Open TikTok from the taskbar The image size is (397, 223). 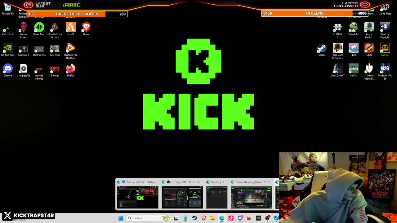tap(231, 218)
